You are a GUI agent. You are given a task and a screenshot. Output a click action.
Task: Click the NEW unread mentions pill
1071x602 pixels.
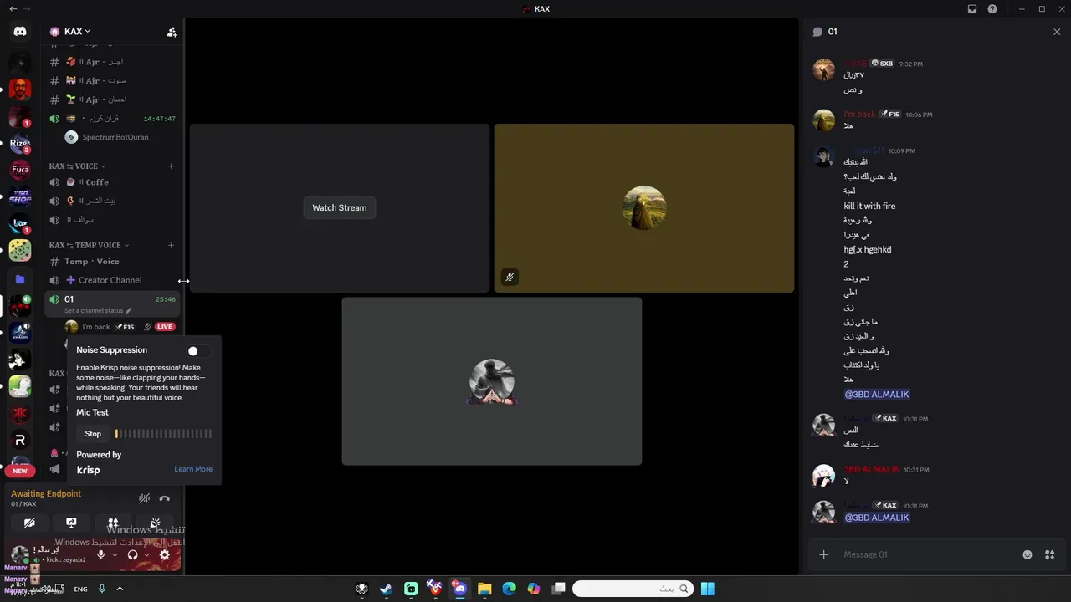pyautogui.click(x=20, y=471)
